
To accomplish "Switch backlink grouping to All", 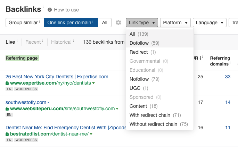I will click(105, 23).
